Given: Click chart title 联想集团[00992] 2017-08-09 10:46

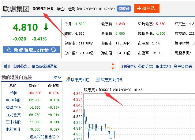Looking at the screenshot, I should pos(113,90).
